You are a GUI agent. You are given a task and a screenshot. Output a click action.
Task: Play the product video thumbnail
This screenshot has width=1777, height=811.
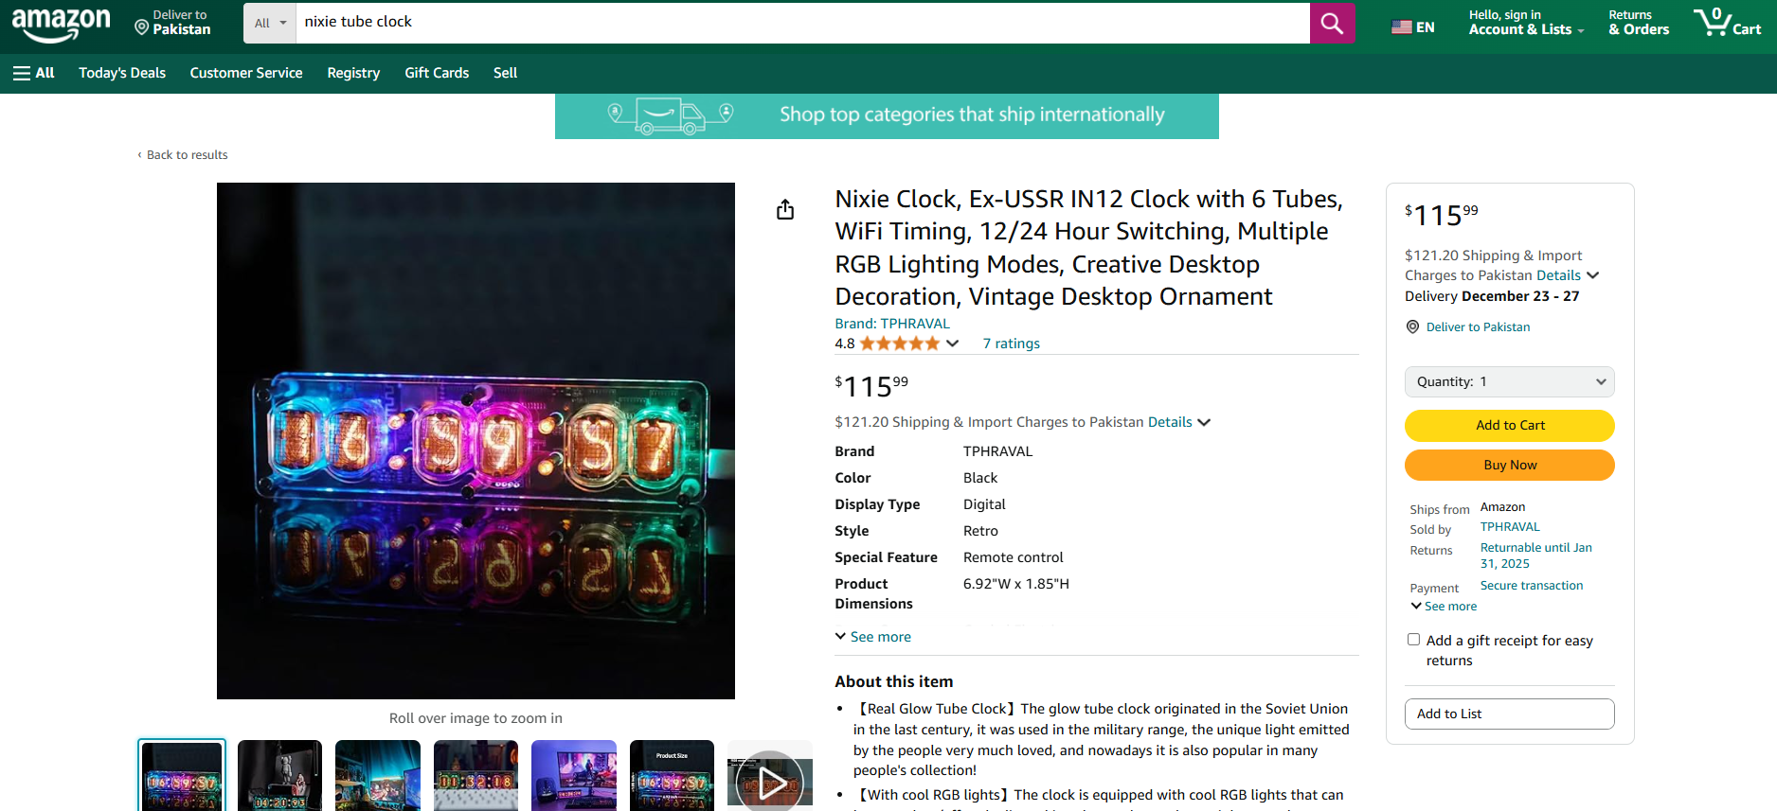point(769,782)
